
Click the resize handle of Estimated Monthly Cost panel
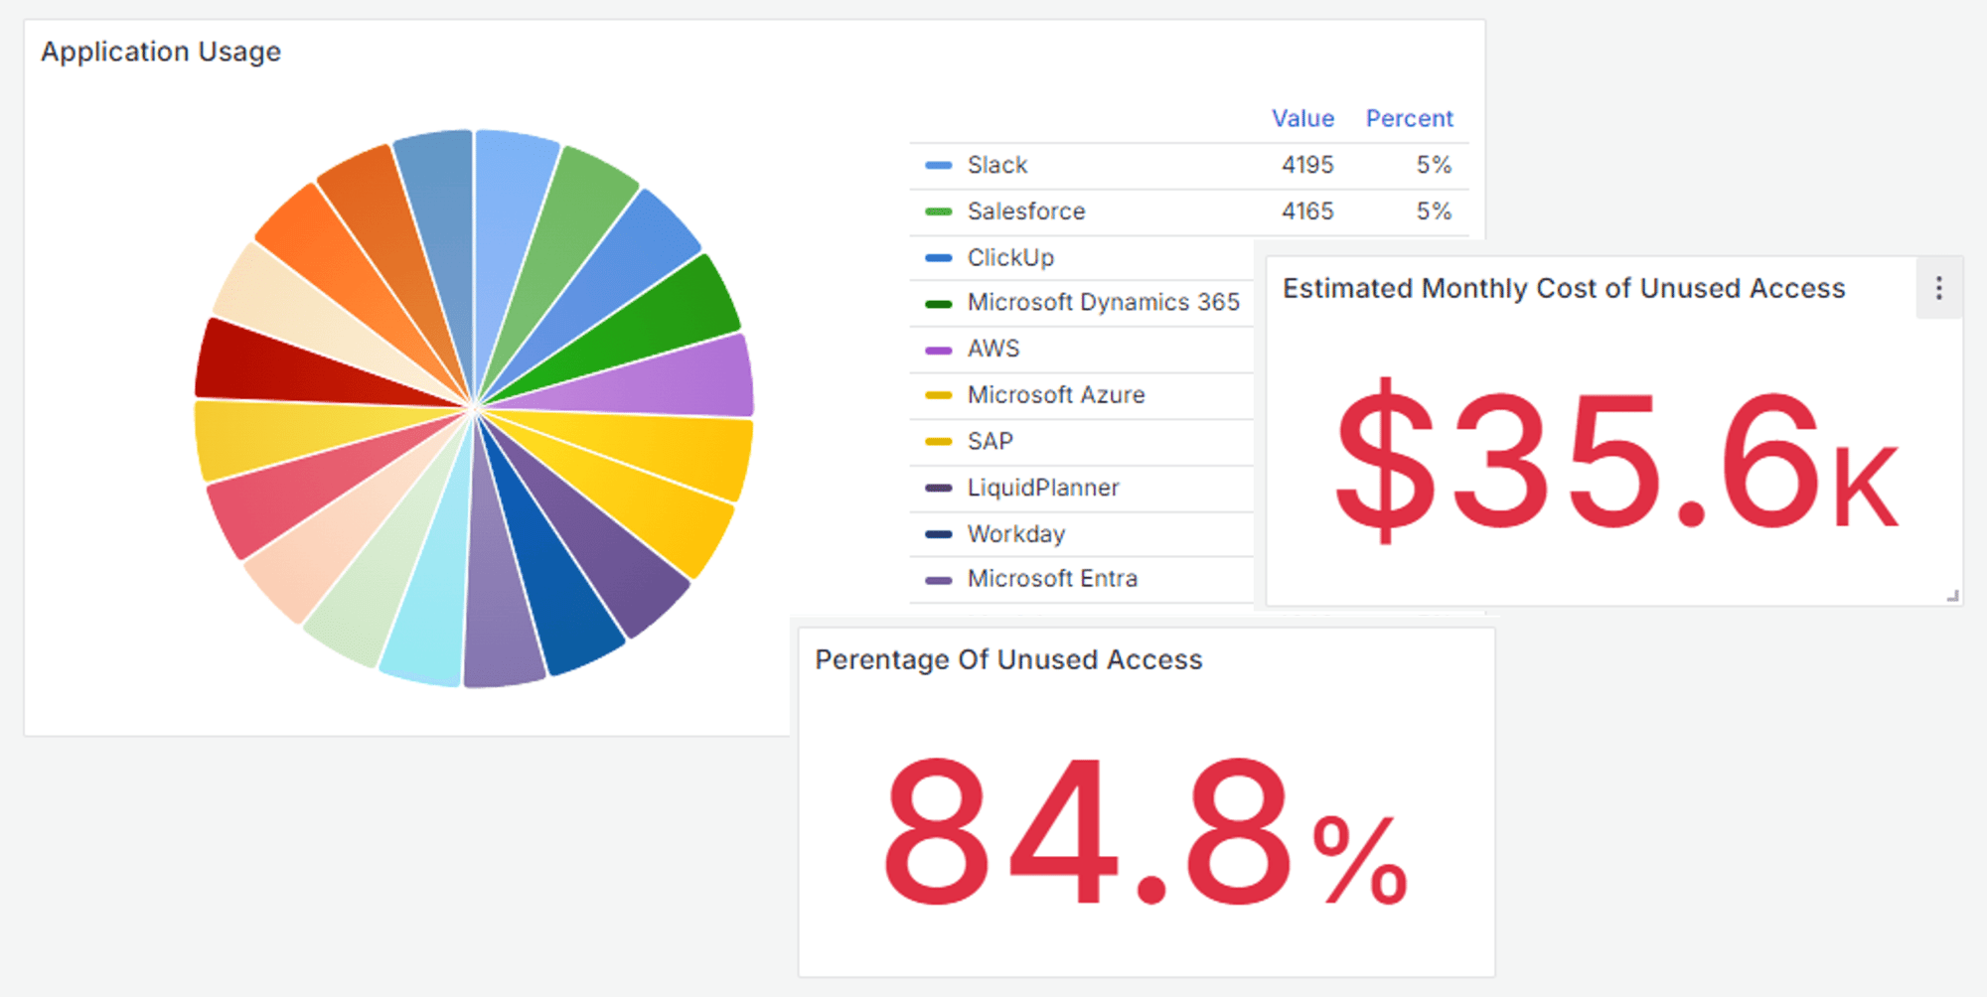(1952, 596)
